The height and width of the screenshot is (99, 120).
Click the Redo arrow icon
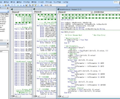tap(15, 5)
